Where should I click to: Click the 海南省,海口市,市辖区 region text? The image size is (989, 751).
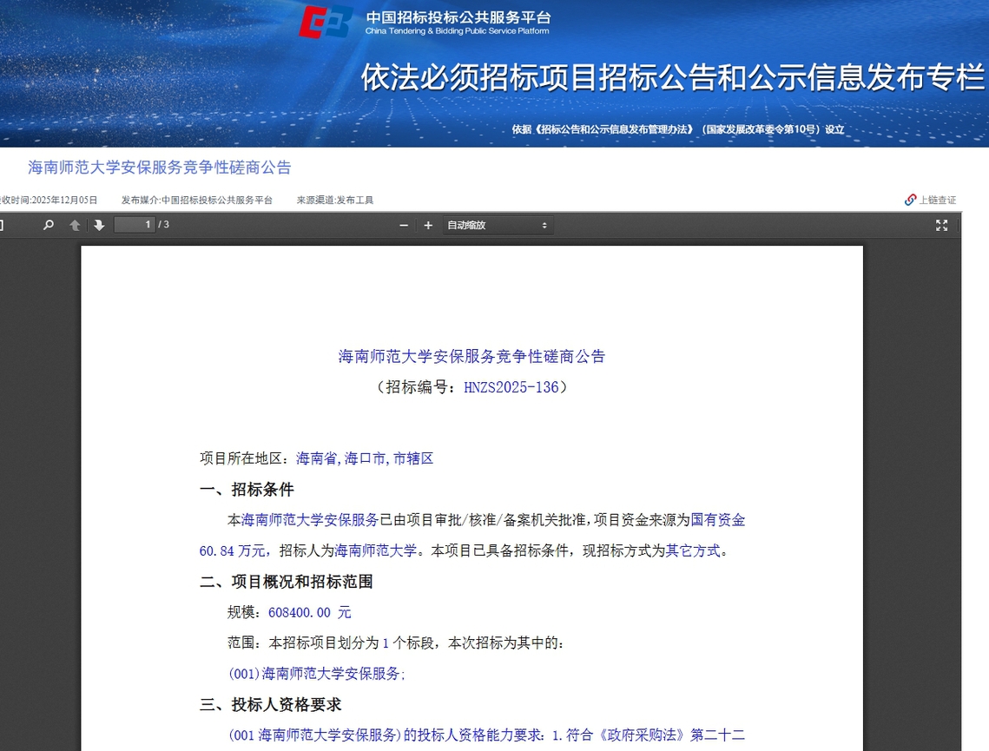(365, 458)
